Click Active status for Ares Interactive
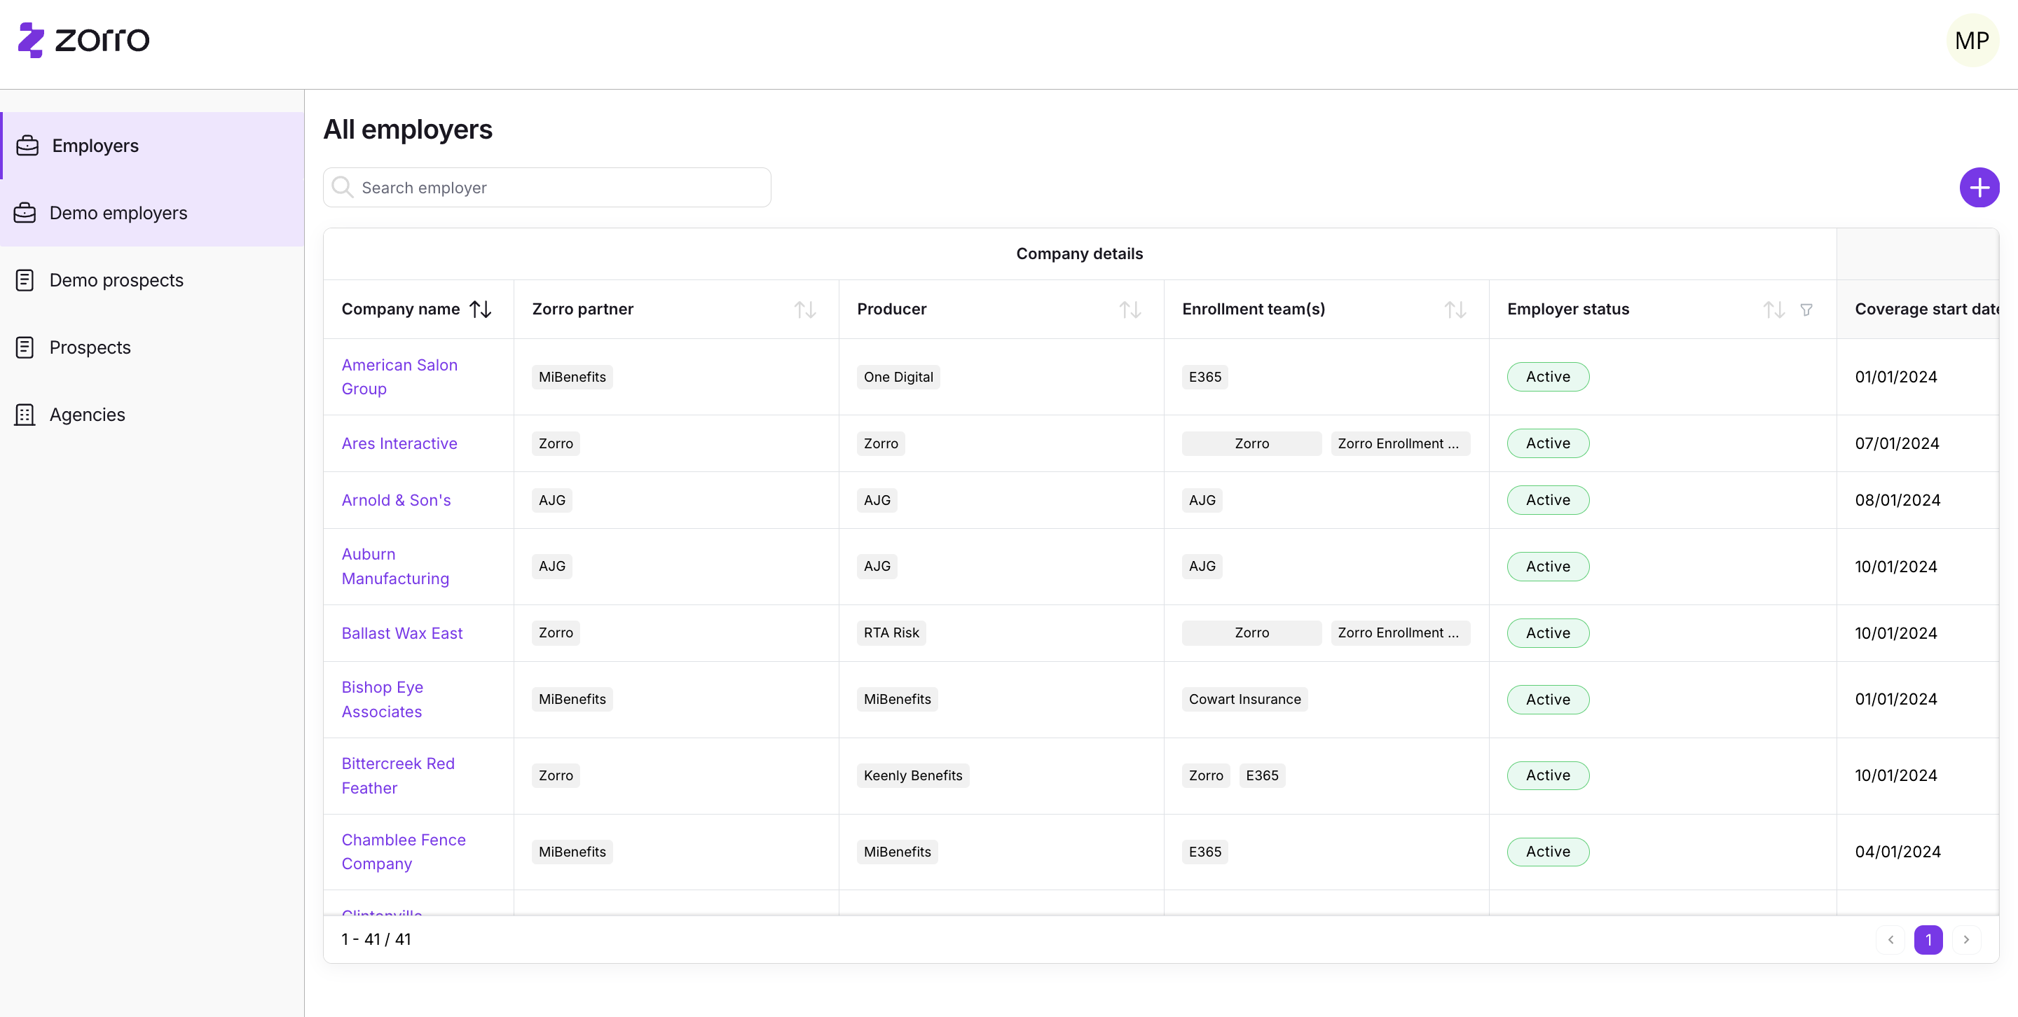 pos(1548,443)
